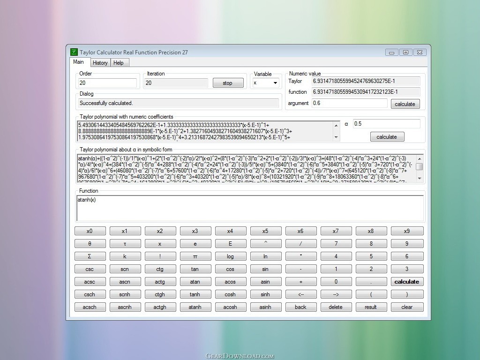This screenshot has width=480, height=360.
Task: Click the ln function key
Action: 266,256
